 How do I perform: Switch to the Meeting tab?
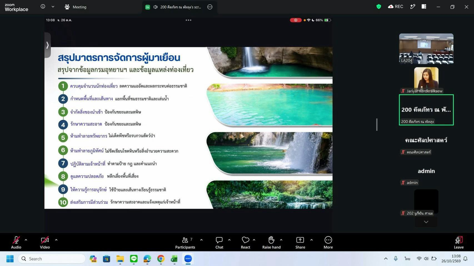click(76, 7)
